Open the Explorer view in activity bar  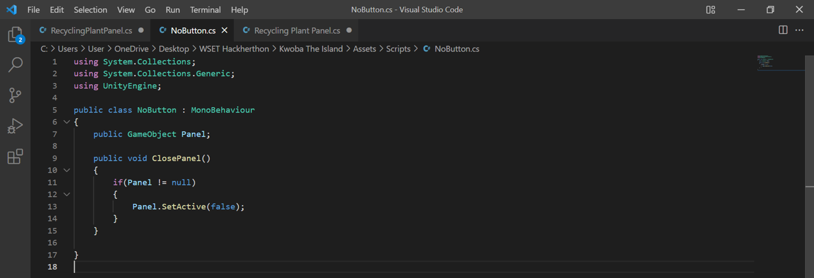(x=15, y=34)
